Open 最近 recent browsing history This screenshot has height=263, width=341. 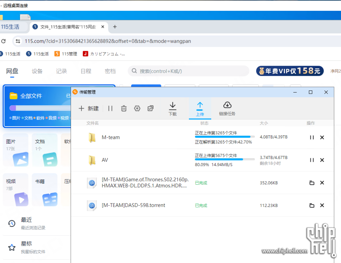pyautogui.click(x=37, y=223)
